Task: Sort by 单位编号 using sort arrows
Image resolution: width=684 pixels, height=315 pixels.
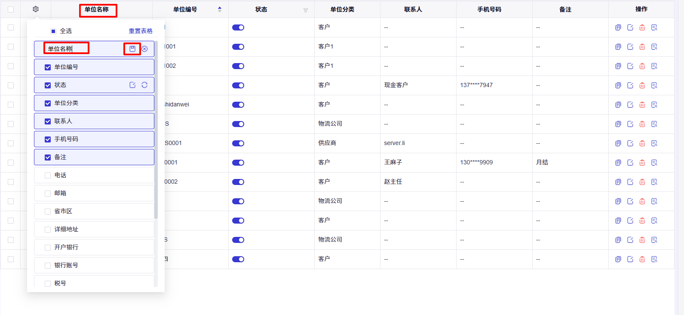Action: pyautogui.click(x=220, y=9)
